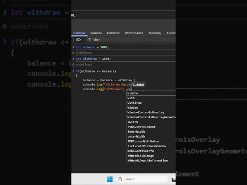Click the magnifier icon in taskbar Search
The width and height of the screenshot is (247, 185).
pos(120,179)
